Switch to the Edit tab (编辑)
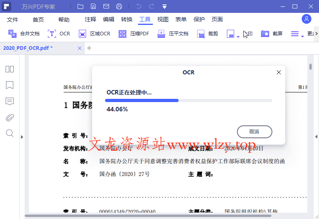This screenshot has width=319, height=219. pyautogui.click(x=109, y=19)
